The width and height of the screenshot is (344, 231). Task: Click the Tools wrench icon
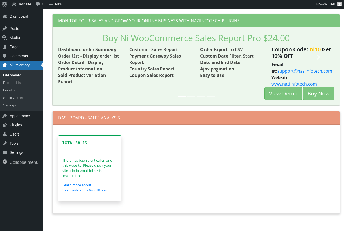pos(5,143)
